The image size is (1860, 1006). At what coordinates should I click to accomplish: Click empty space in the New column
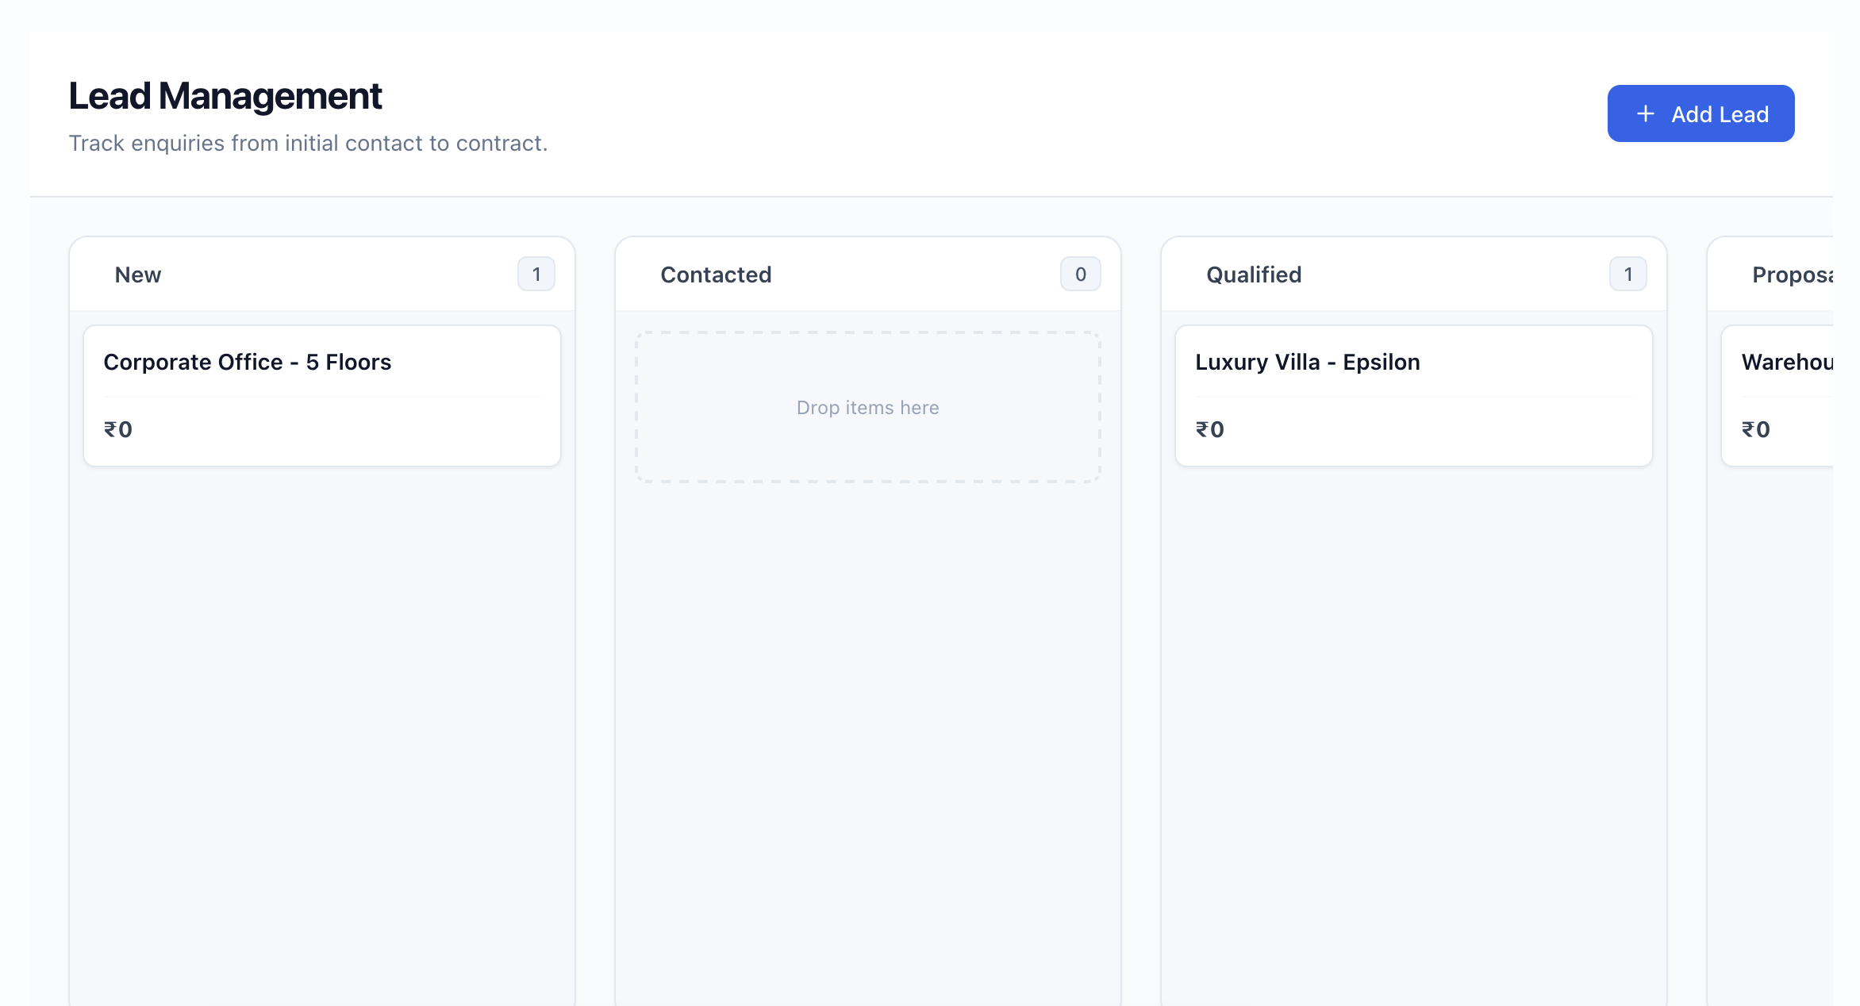[x=322, y=714]
